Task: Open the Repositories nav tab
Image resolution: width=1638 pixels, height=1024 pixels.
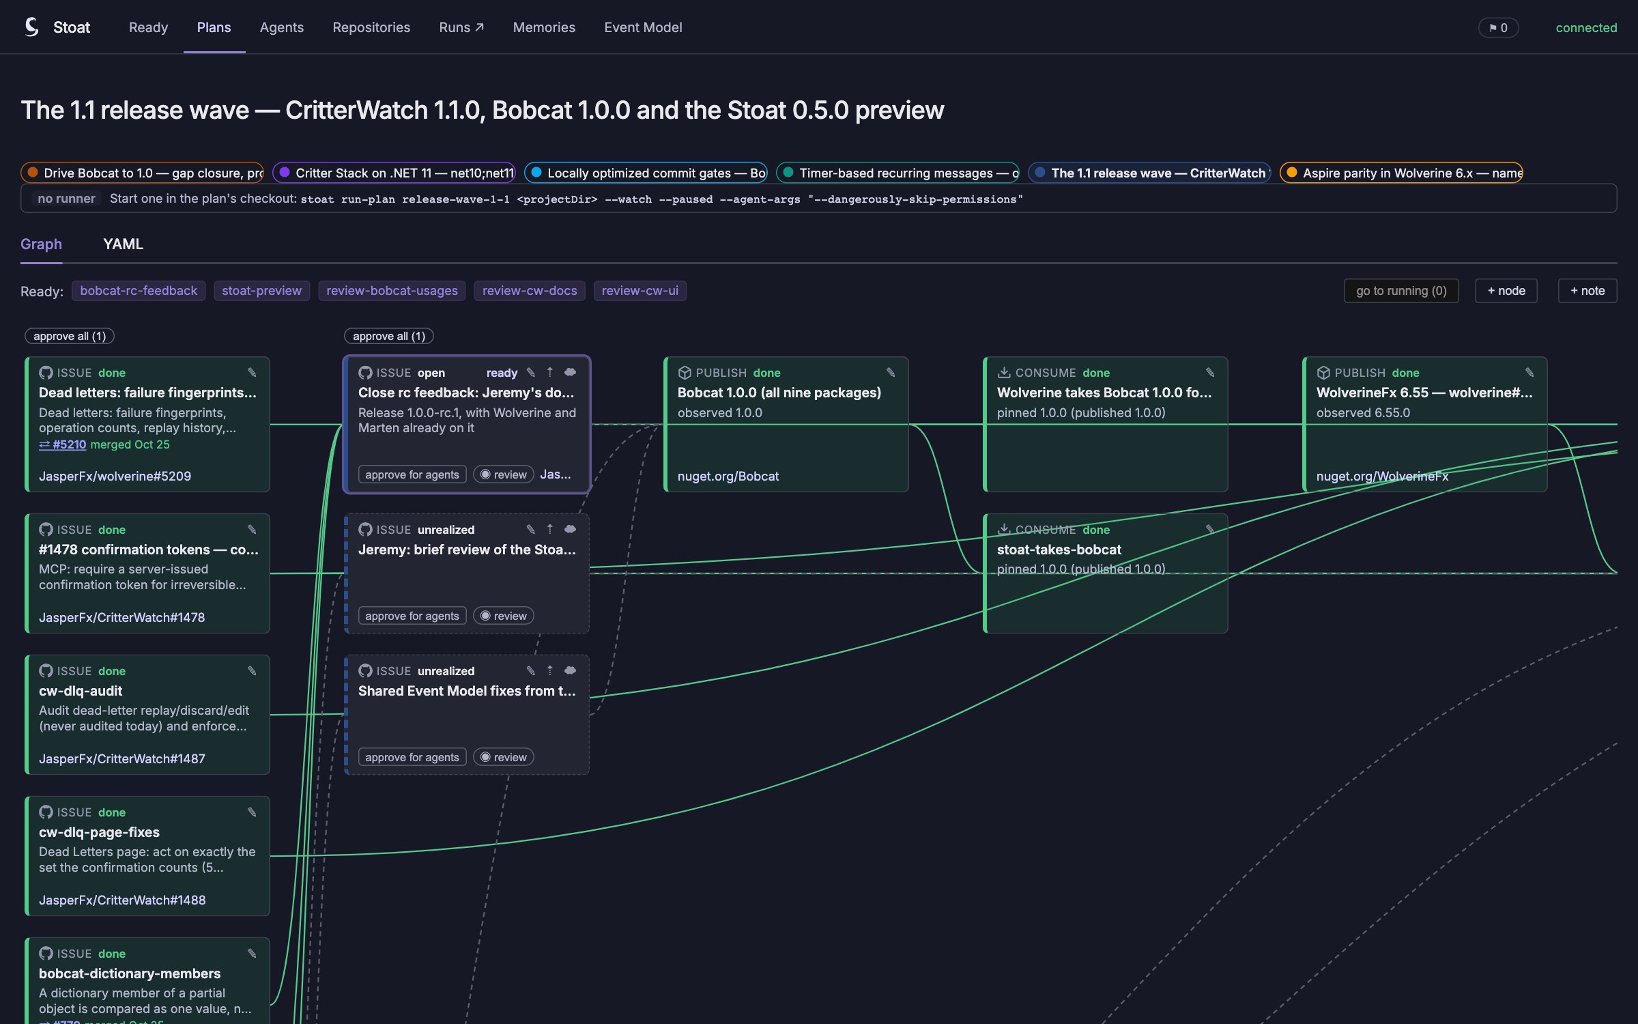Action: click(371, 27)
